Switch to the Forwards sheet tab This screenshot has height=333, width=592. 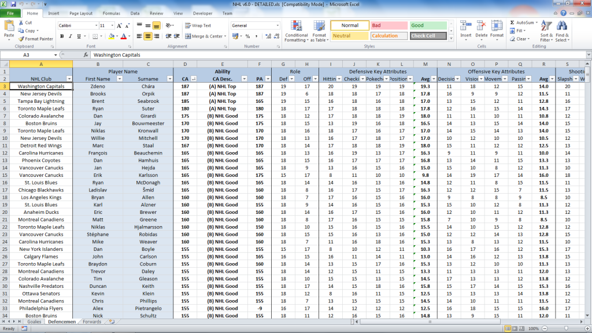(x=92, y=321)
